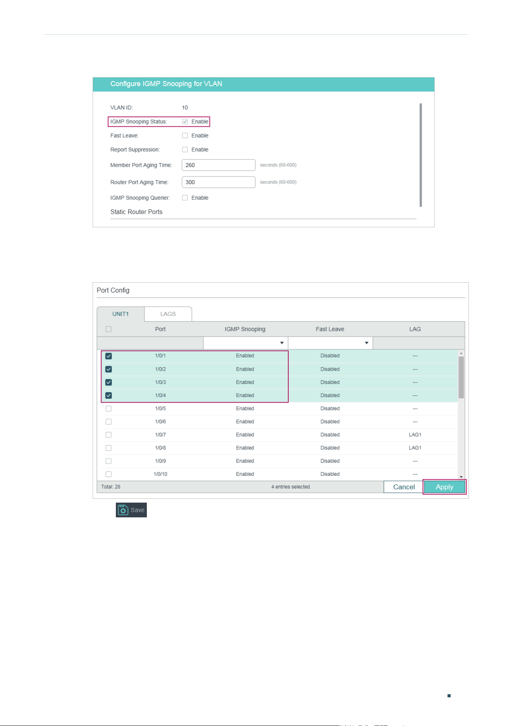Click Enabled cell in row 1/0/10

pyautogui.click(x=245, y=474)
